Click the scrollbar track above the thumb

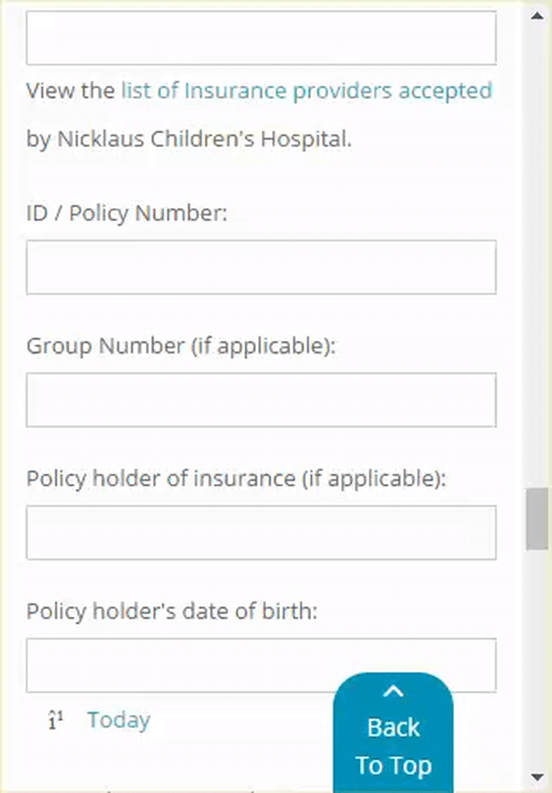click(537, 253)
